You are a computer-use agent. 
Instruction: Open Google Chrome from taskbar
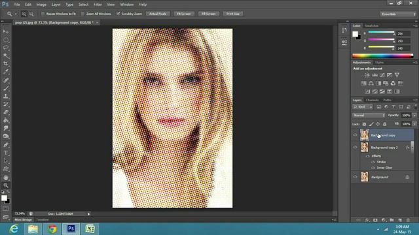tap(52, 229)
